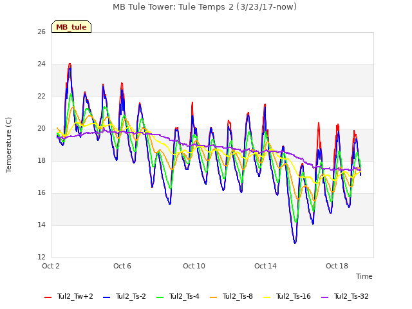This screenshot has width=412, height=309.
Task: Toggle Tul2_Ts-8 legend series
Action: tap(232, 296)
